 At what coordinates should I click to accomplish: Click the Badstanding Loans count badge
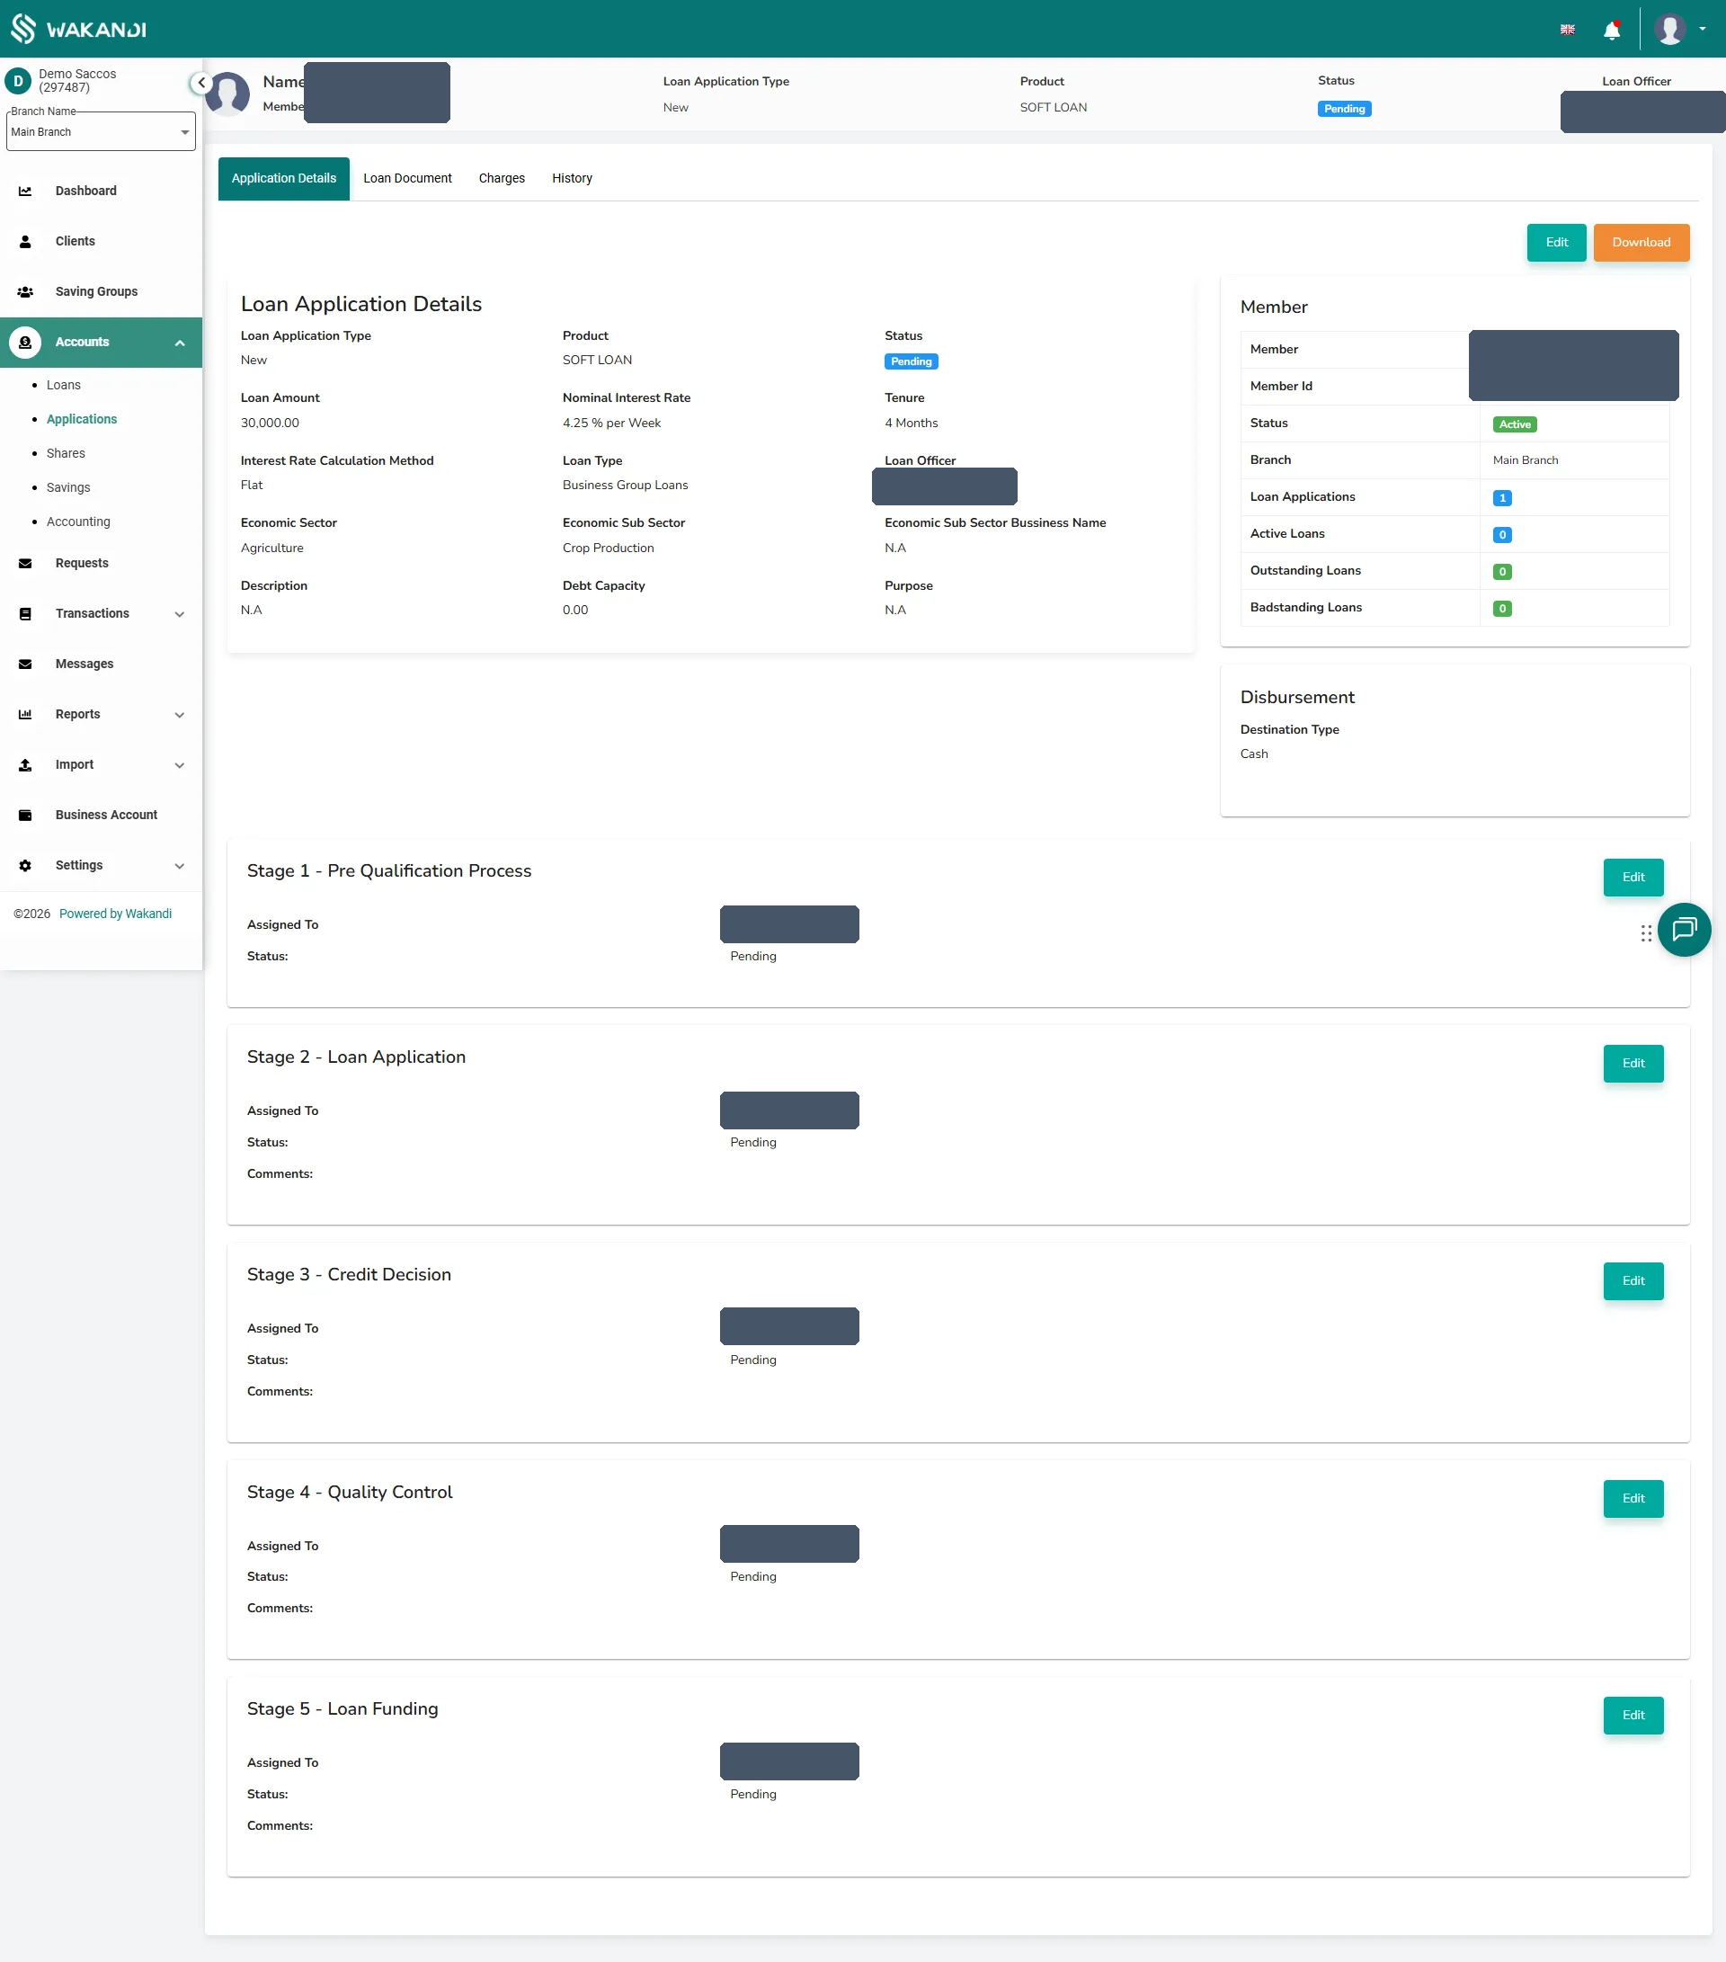pyautogui.click(x=1502, y=609)
